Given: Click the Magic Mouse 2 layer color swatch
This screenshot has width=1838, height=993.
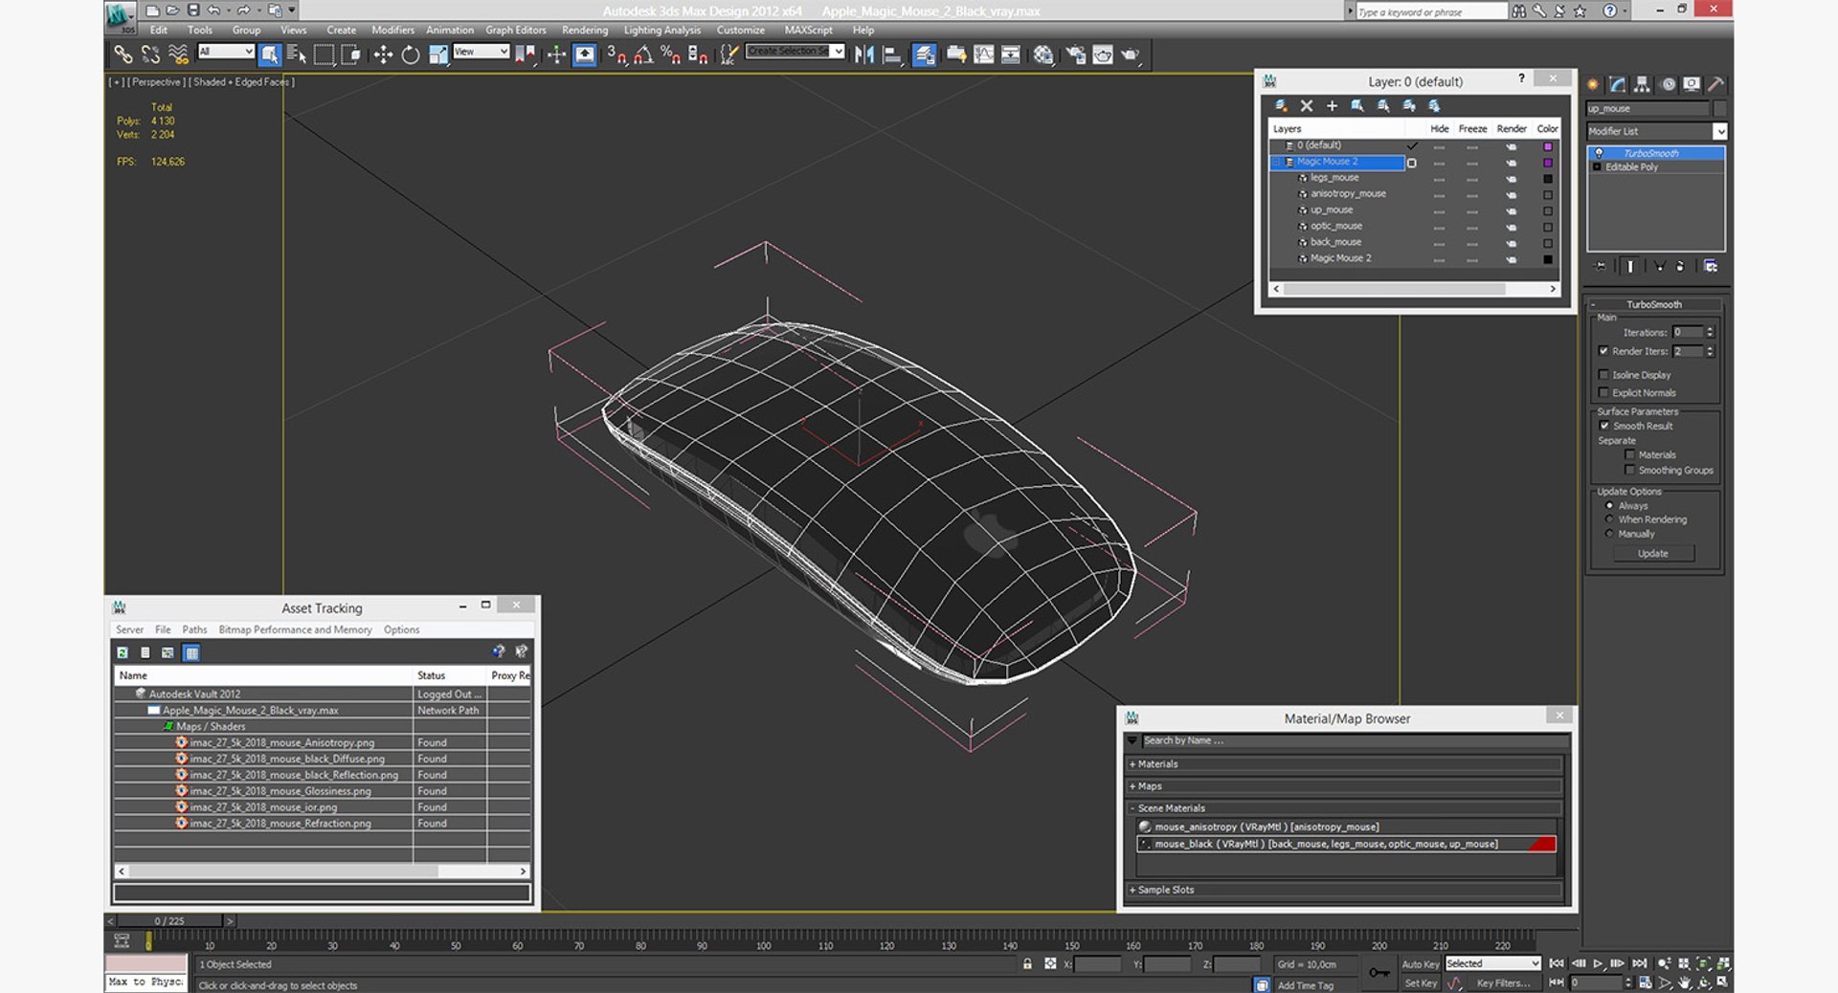Looking at the screenshot, I should (x=1548, y=163).
